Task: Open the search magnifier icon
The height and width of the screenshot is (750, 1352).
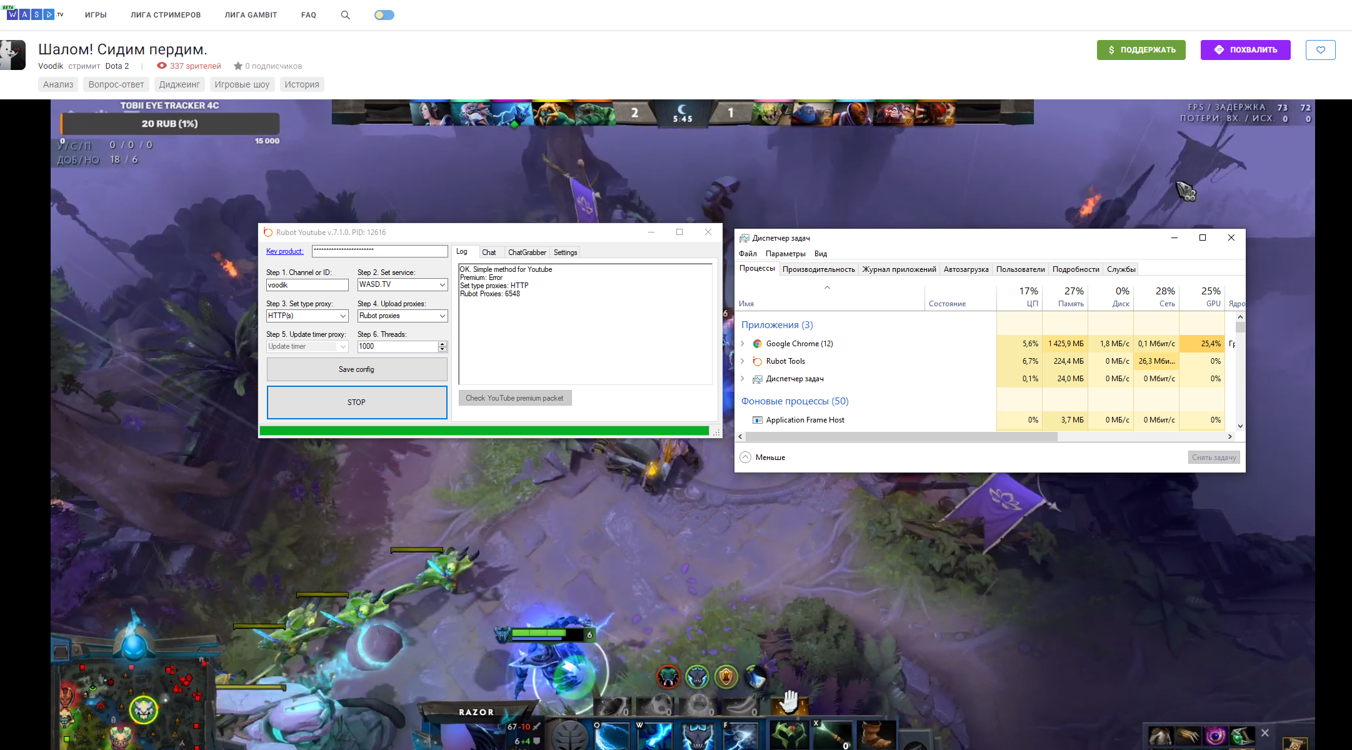Action: 345,15
